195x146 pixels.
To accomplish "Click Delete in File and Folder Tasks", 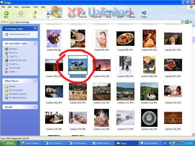I will [x=13, y=72].
